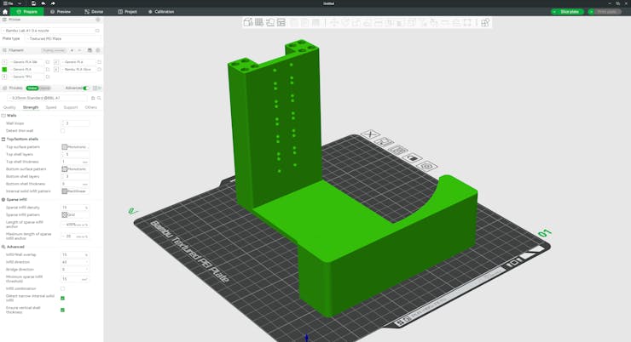Screen dimensions: 631x342
Task: Open the Plate type dropdown
Action: 62,38
